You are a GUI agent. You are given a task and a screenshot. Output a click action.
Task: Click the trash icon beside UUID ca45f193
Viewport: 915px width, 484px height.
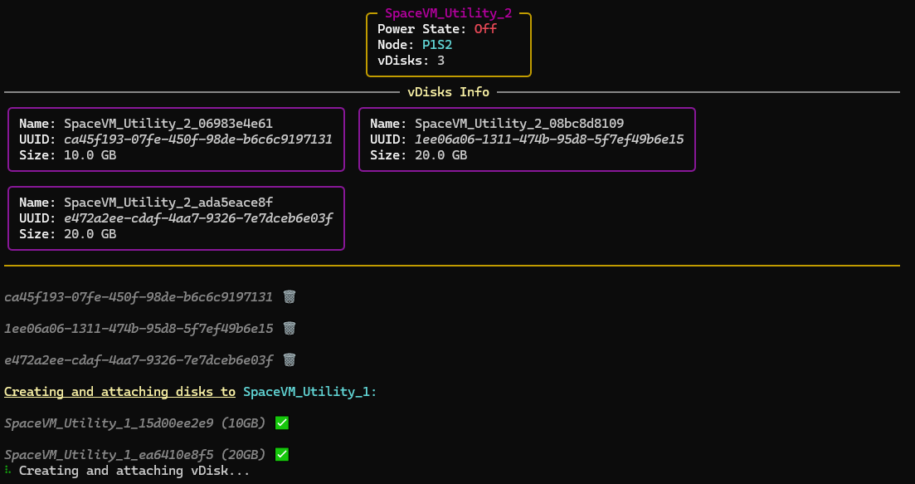point(289,296)
